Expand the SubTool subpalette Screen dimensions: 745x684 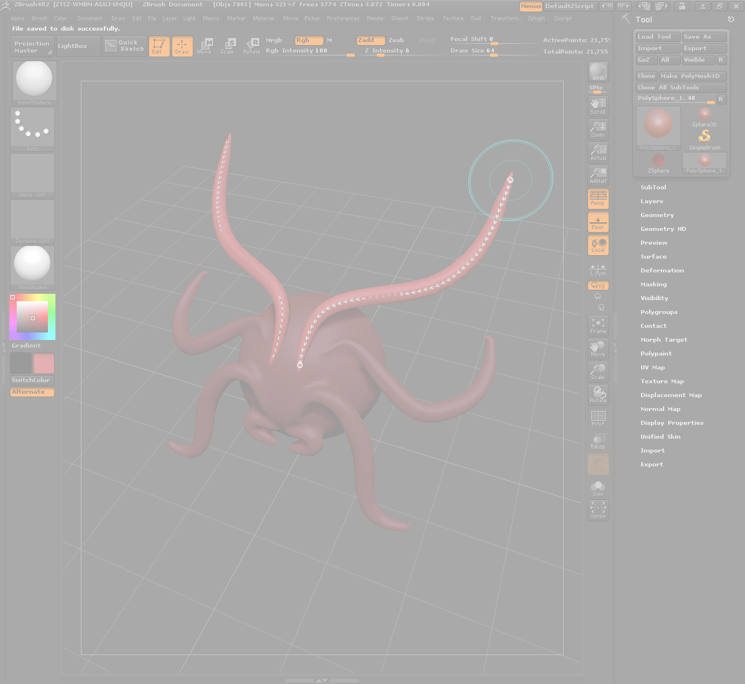[653, 188]
